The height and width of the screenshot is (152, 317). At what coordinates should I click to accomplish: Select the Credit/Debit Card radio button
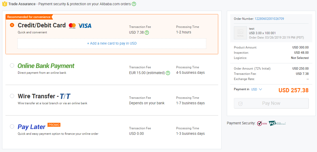[x=12, y=25]
